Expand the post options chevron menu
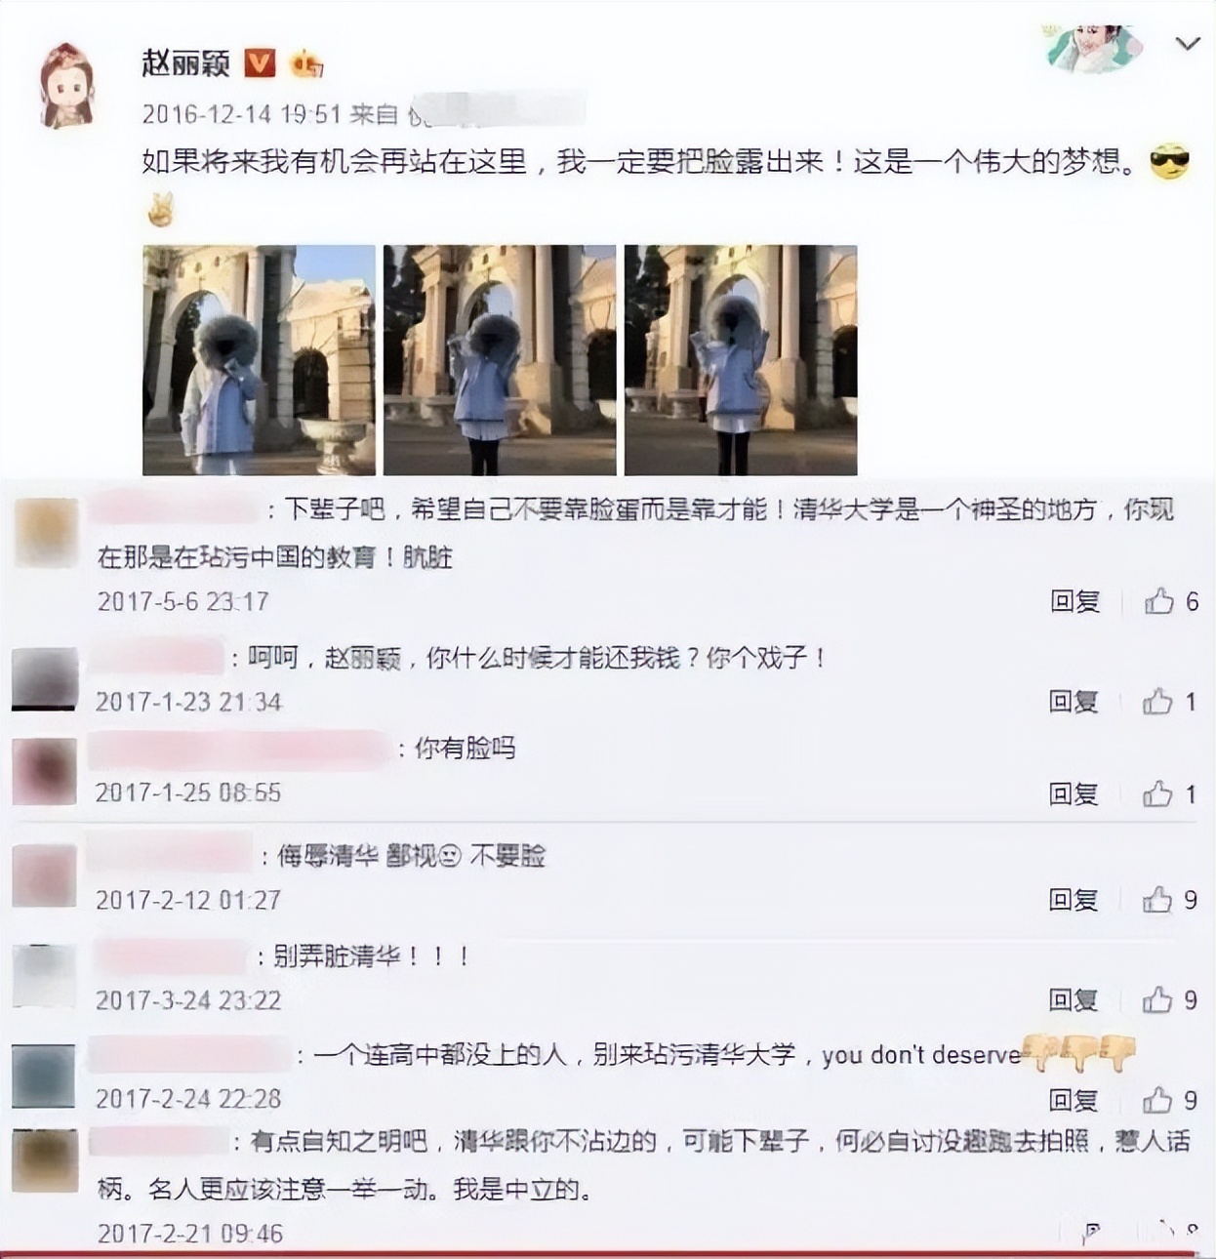This screenshot has width=1216, height=1259. point(1187,45)
